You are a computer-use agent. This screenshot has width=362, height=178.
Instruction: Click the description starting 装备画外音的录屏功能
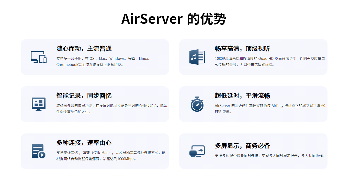[112, 109]
